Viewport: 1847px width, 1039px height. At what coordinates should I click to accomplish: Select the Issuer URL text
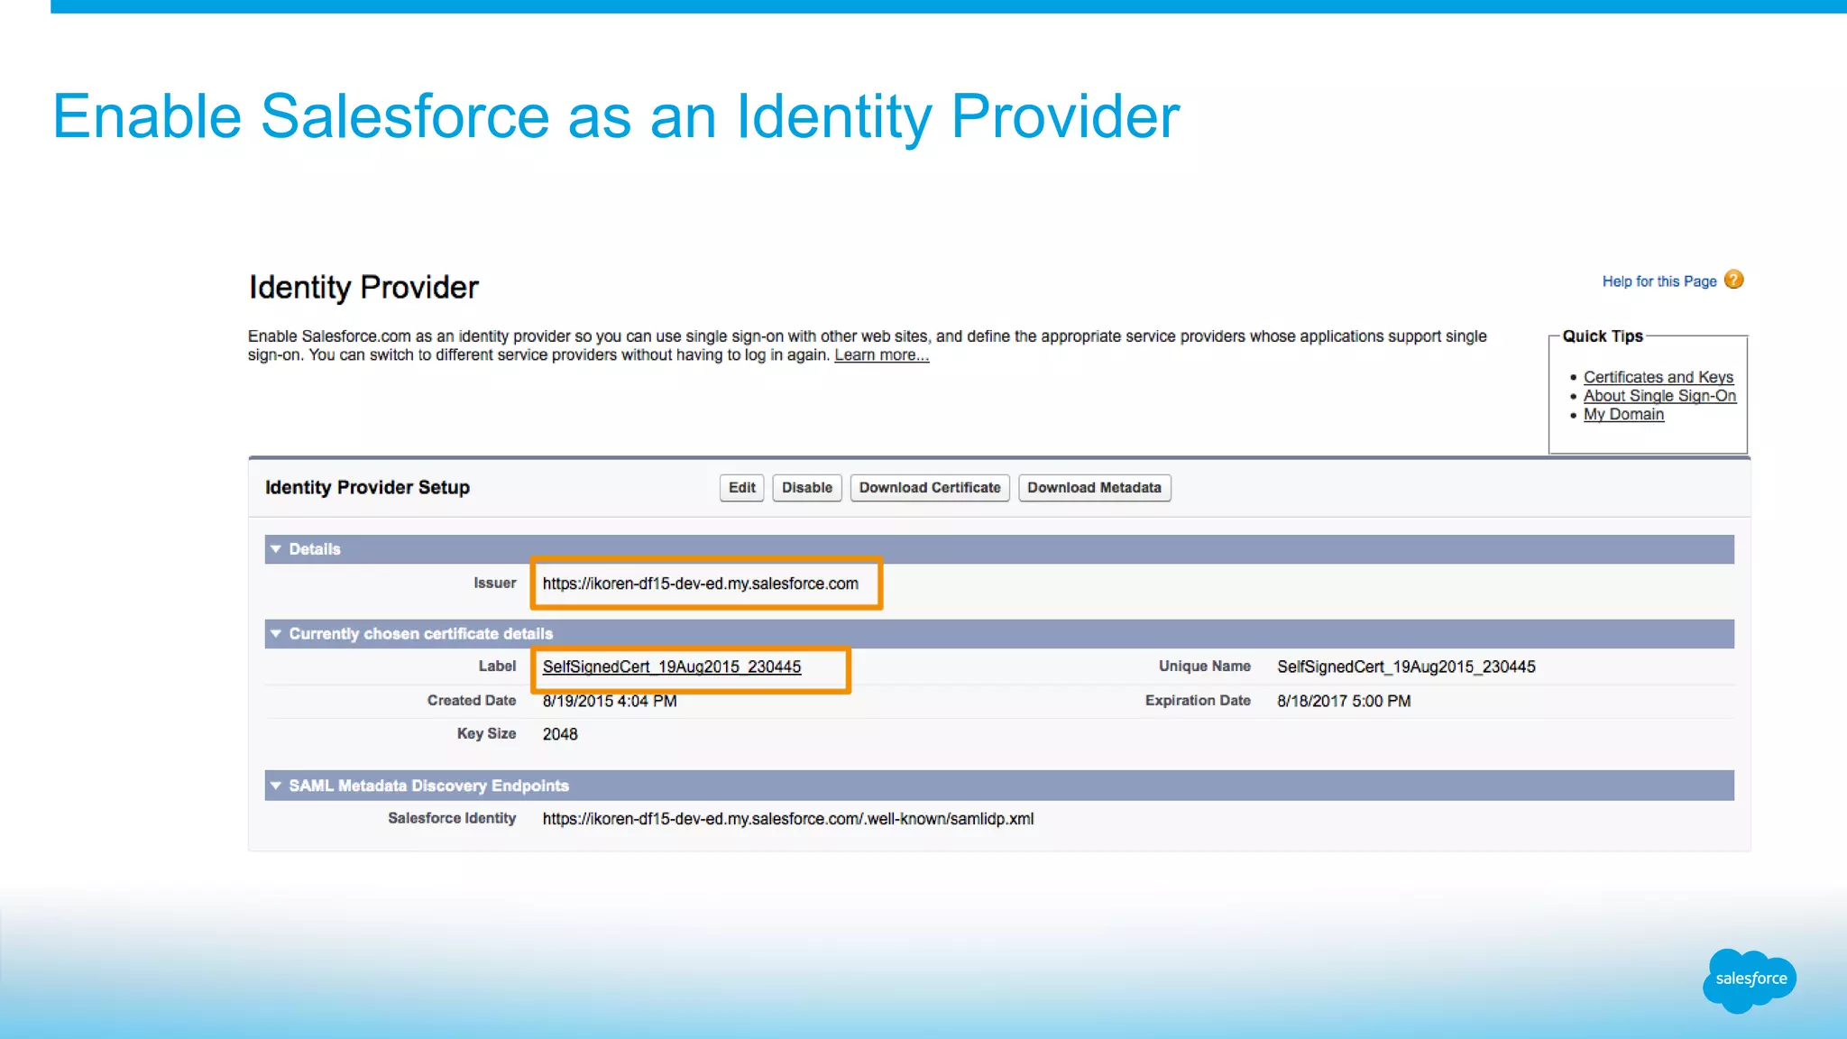pyautogui.click(x=701, y=584)
